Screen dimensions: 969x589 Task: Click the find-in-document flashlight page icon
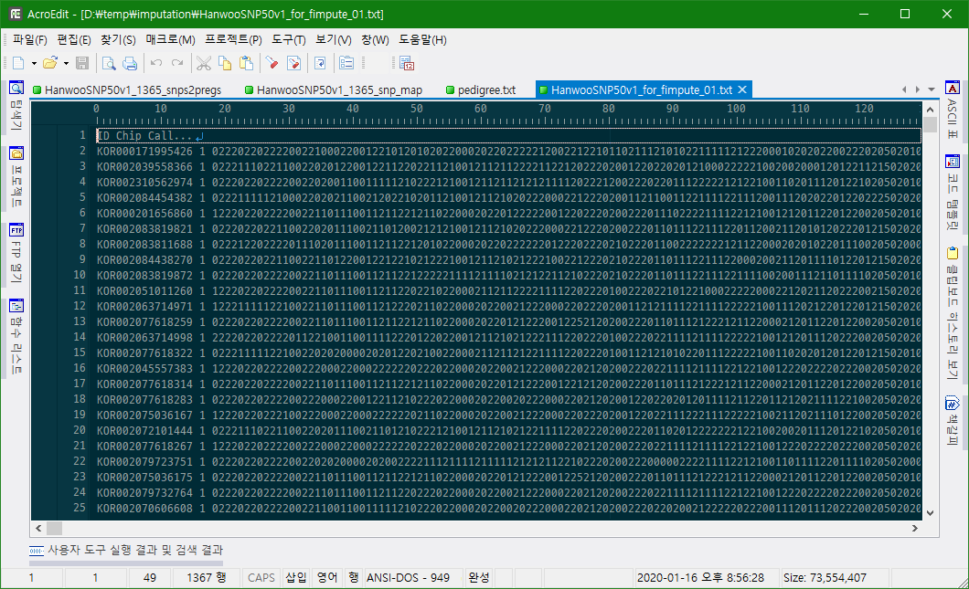[294, 63]
